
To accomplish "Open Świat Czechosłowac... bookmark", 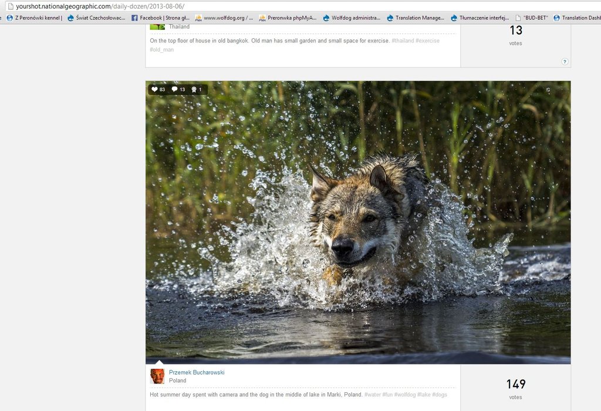I will coord(97,18).
